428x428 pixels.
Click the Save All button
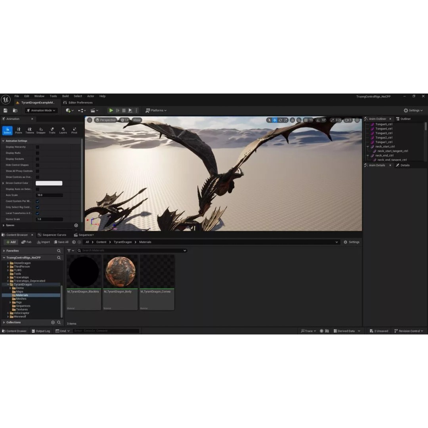click(x=61, y=243)
